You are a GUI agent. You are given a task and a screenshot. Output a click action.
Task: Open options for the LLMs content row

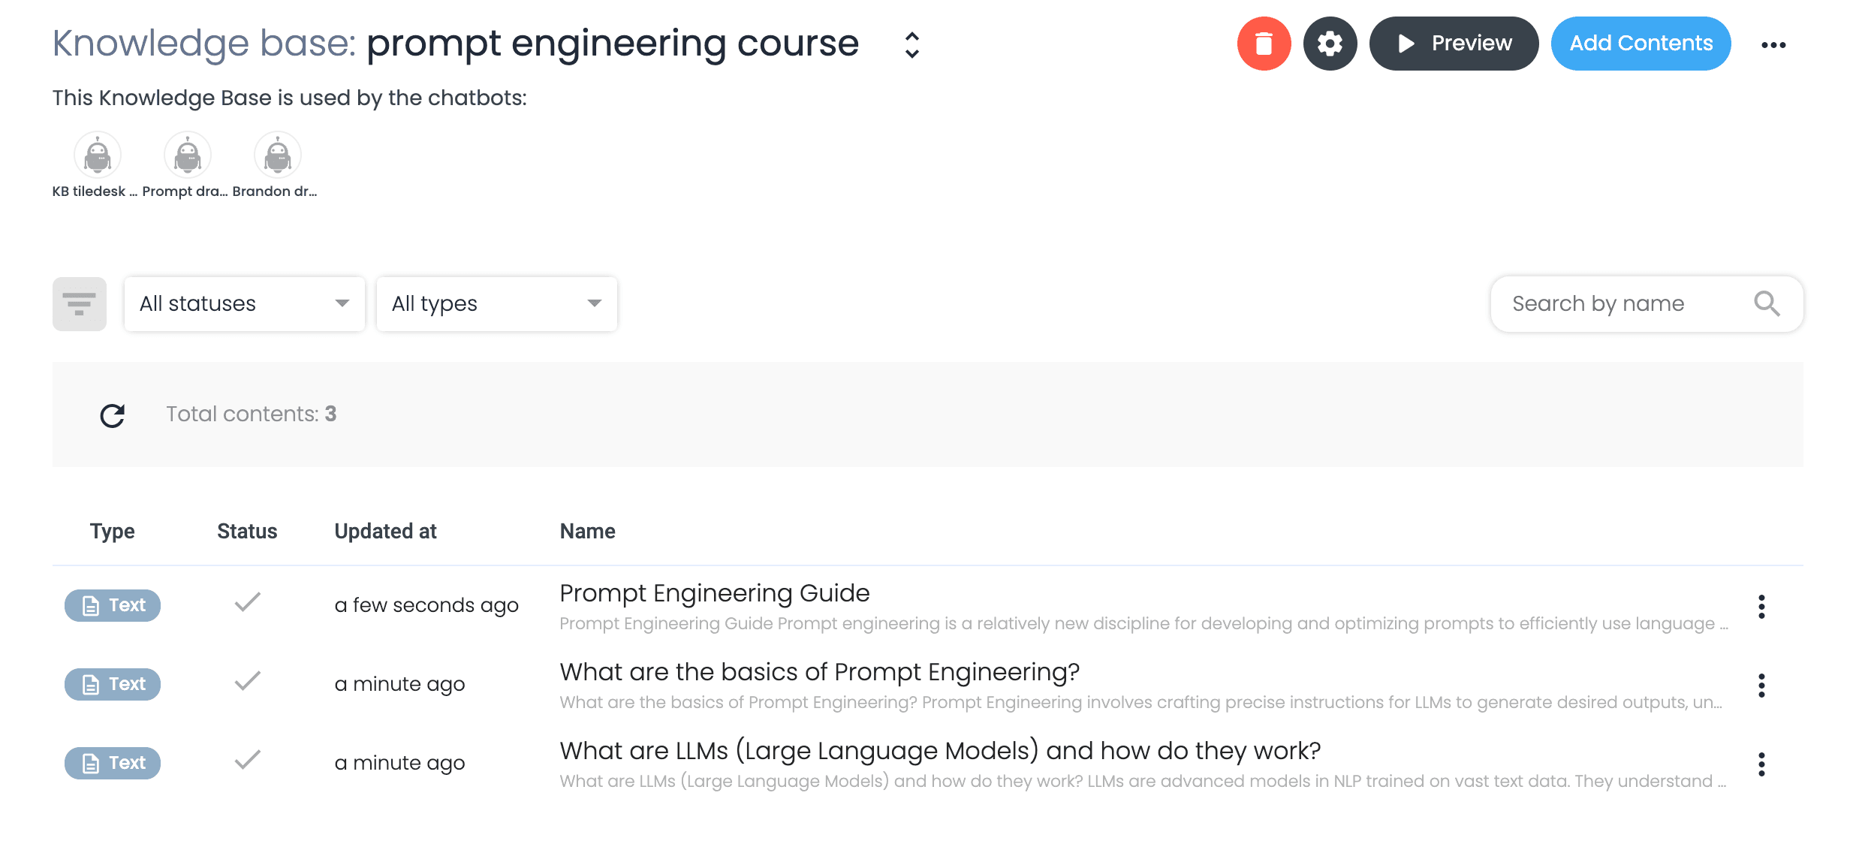pyautogui.click(x=1761, y=764)
